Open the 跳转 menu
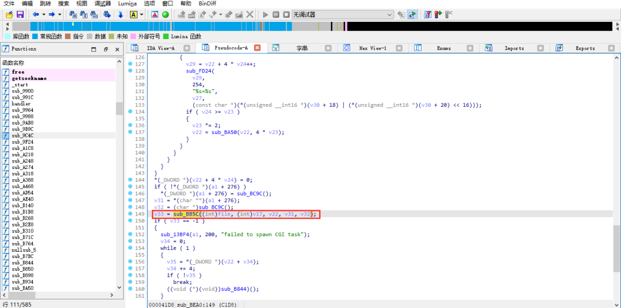Image resolution: width=621 pixels, height=308 pixels. click(x=45, y=3)
